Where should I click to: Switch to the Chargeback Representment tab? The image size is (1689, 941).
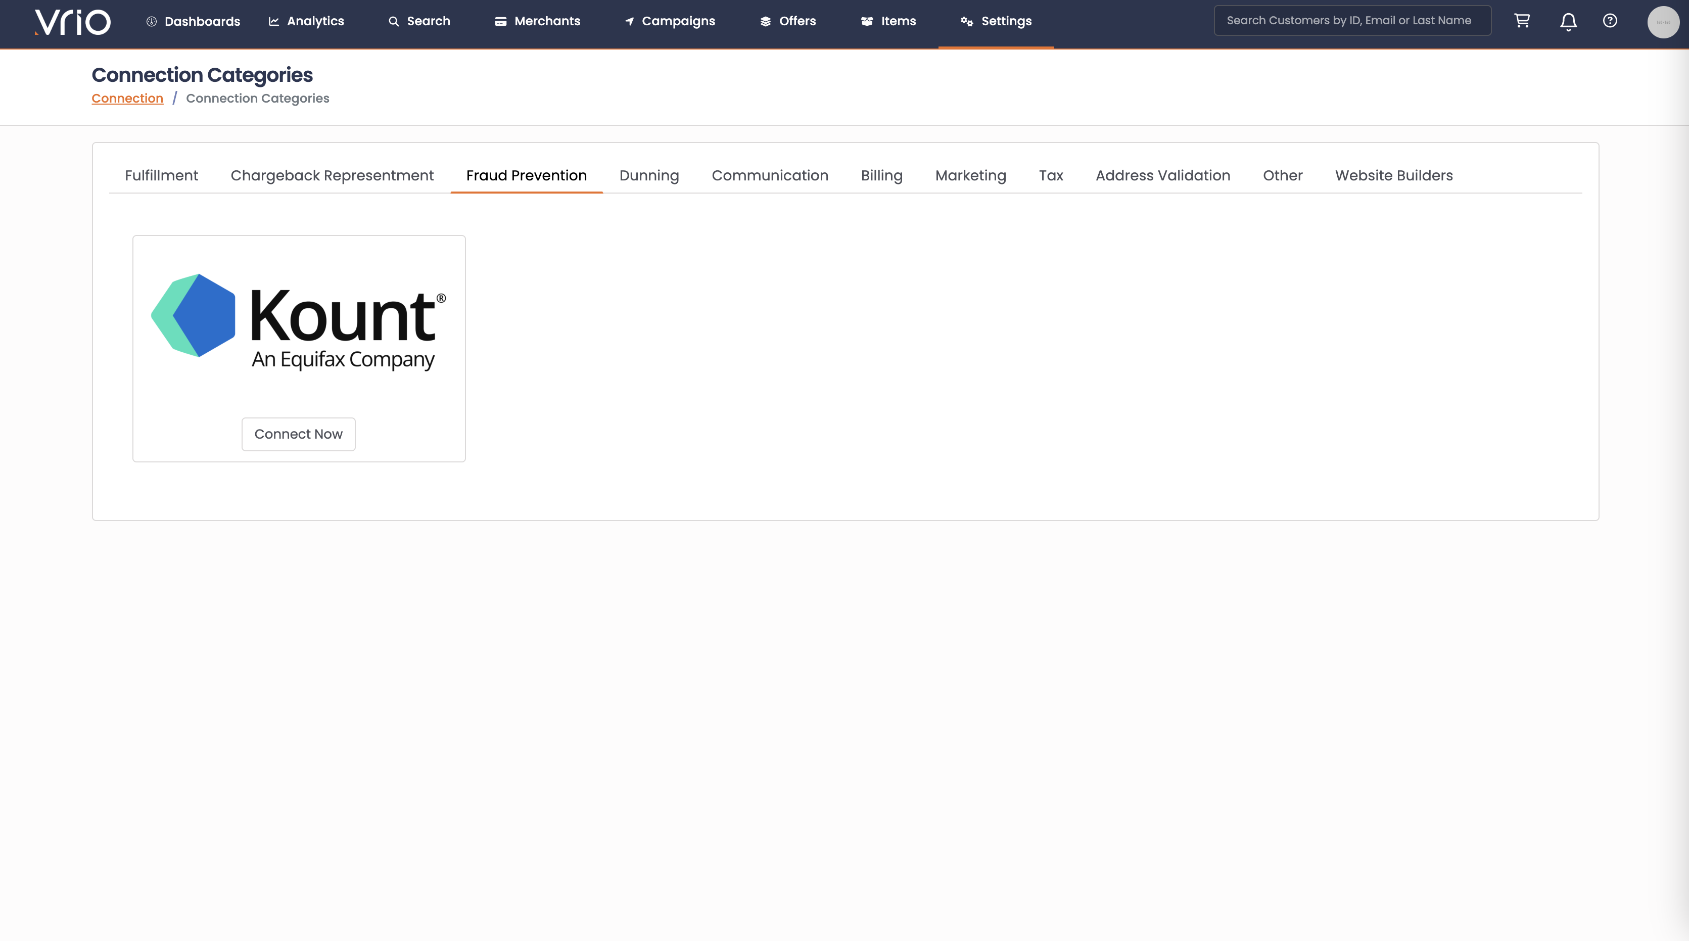click(332, 175)
